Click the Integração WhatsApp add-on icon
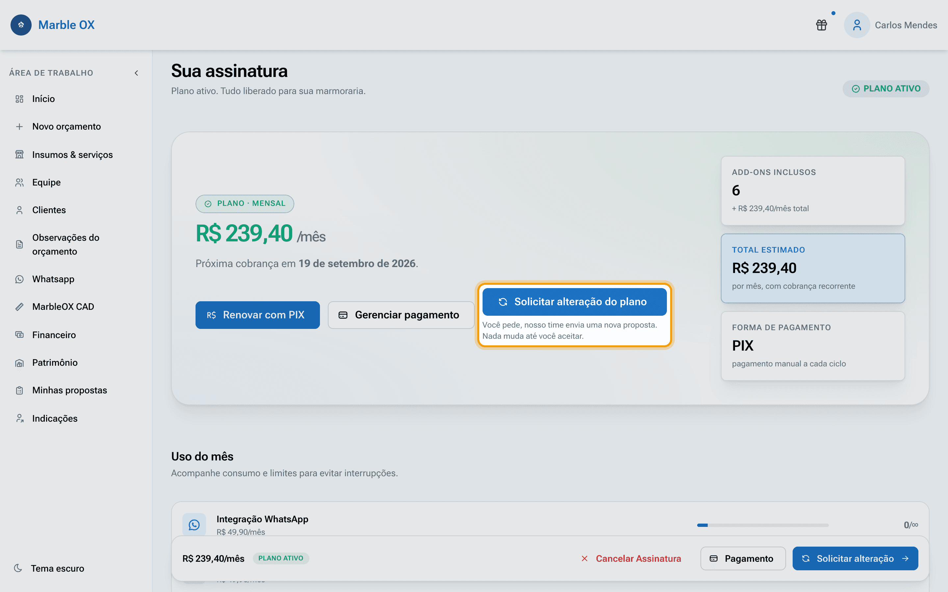Screen dimensions: 948x592 194,525
